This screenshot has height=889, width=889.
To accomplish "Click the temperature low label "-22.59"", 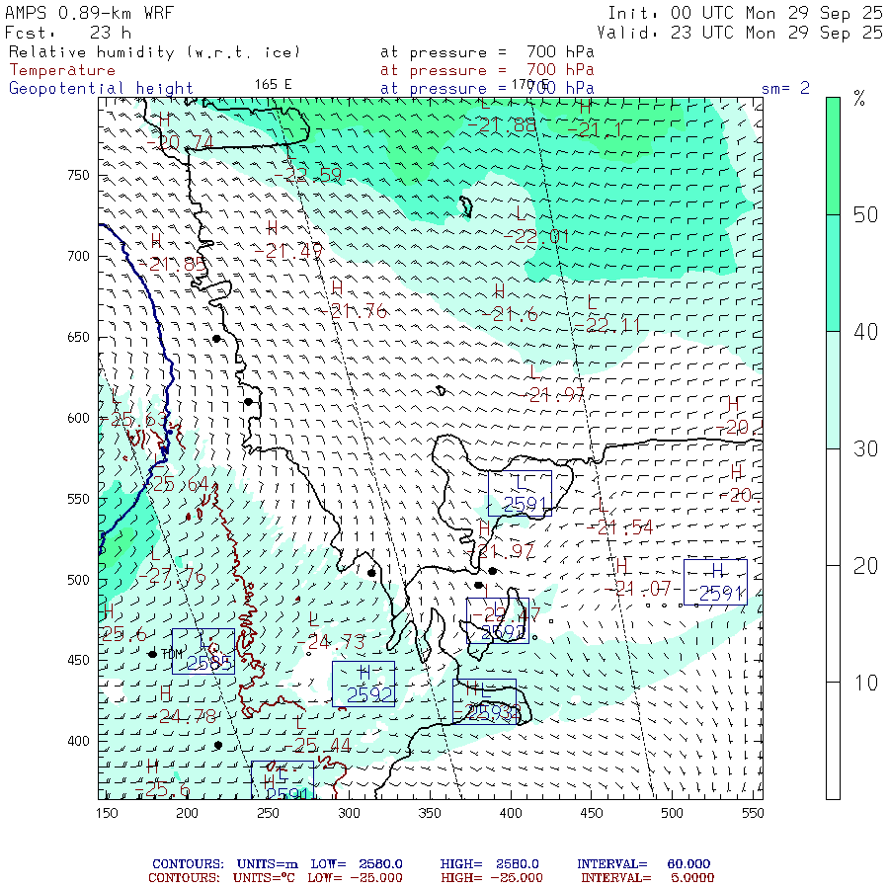I will [x=310, y=175].
